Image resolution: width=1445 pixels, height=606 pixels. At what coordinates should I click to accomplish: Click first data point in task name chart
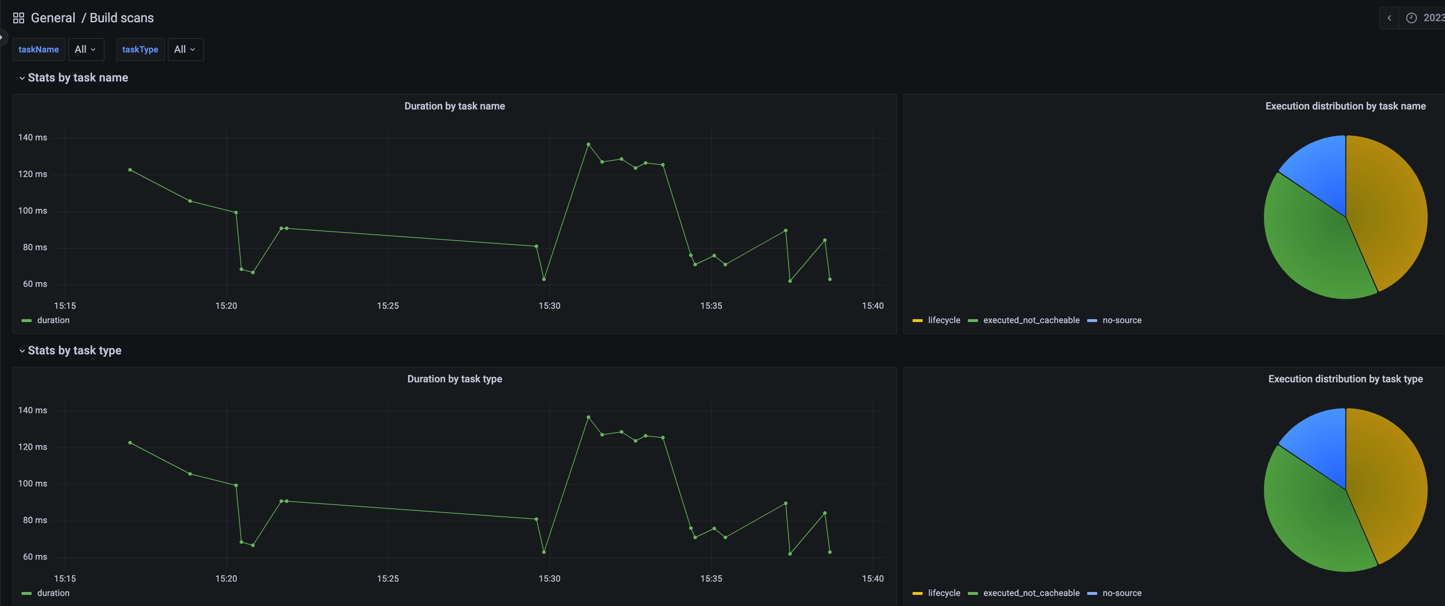tap(130, 170)
